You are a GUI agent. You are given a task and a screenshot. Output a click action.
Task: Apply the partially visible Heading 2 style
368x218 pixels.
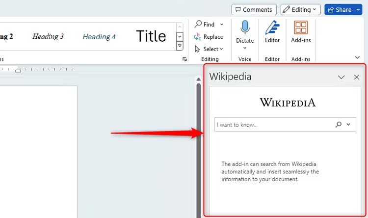(x=6, y=36)
